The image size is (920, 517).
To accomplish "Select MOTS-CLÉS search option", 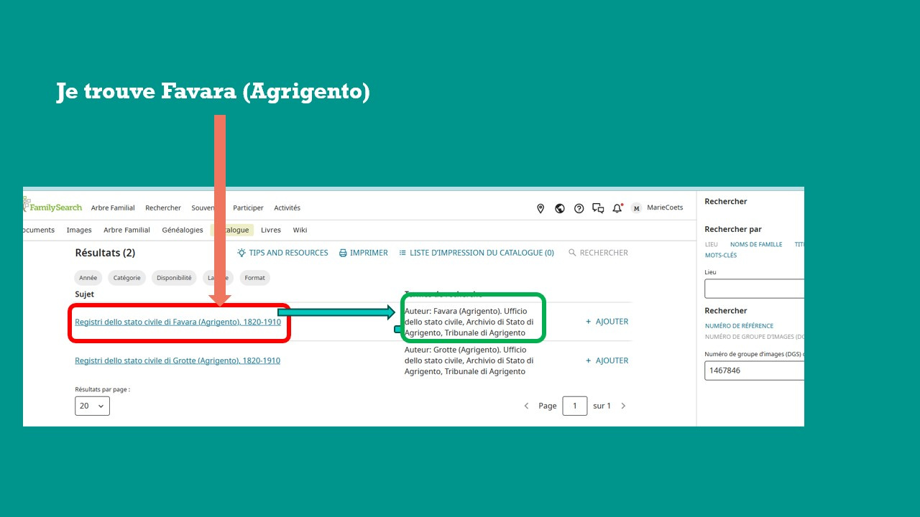I will click(721, 256).
